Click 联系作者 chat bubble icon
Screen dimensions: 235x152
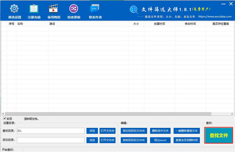coord(95,8)
